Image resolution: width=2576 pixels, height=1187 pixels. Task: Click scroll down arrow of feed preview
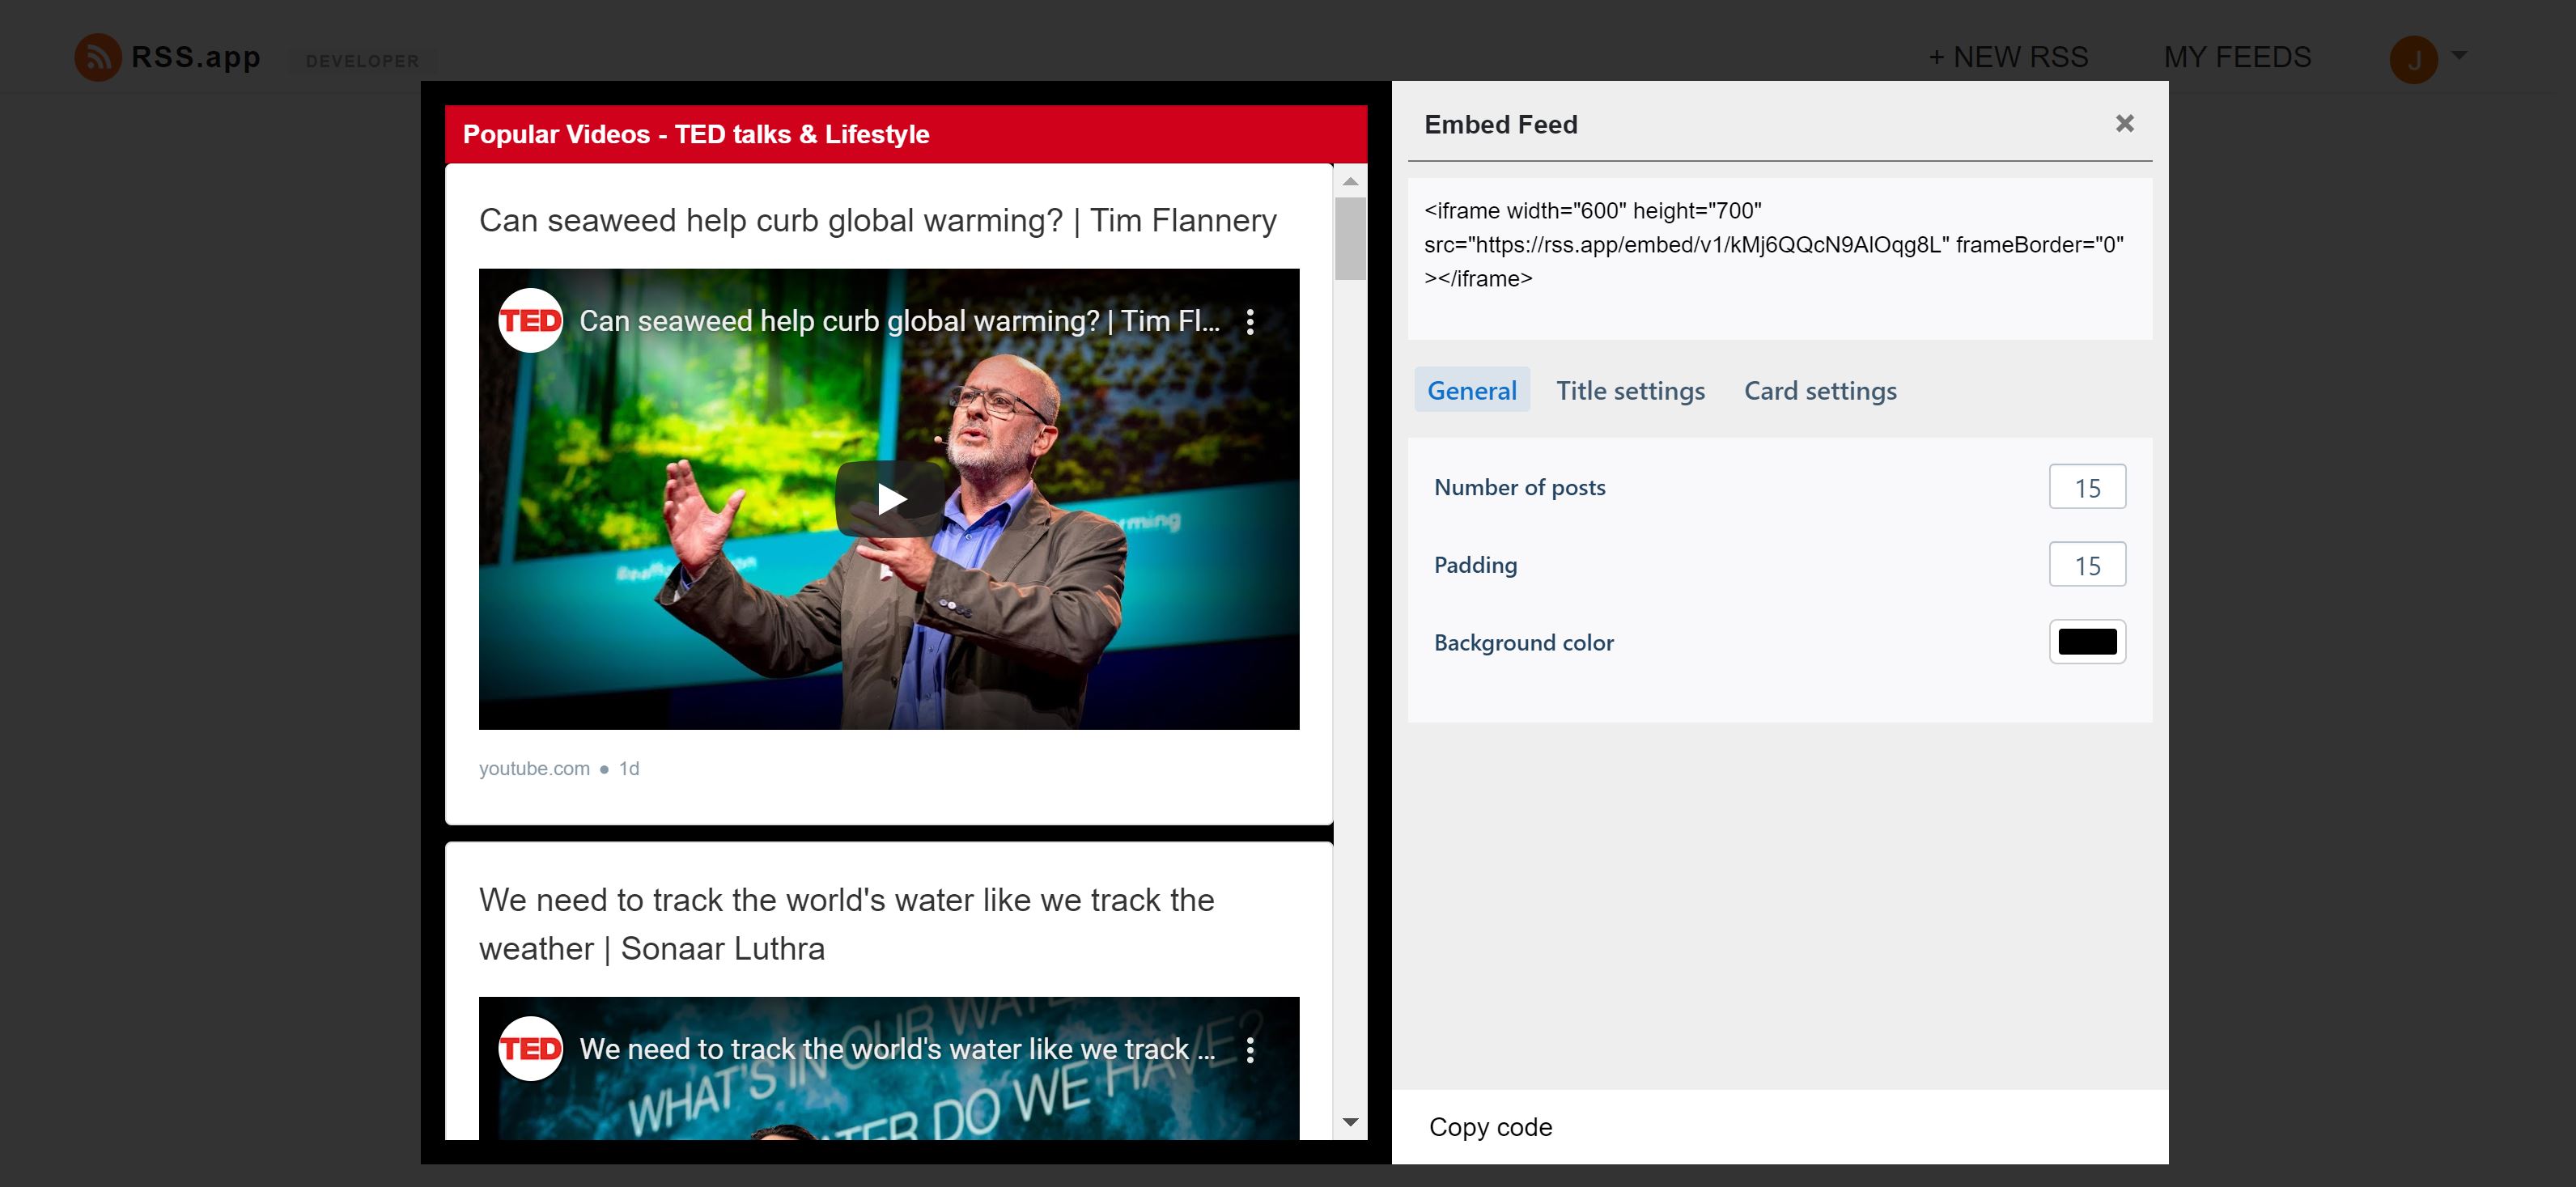(1350, 1122)
